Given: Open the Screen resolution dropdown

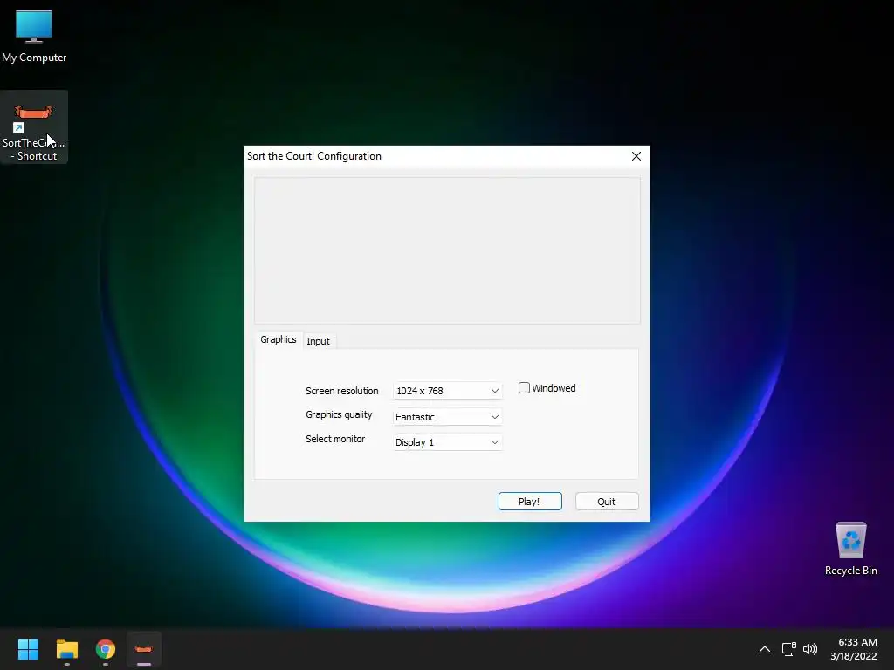Looking at the screenshot, I should tap(448, 391).
